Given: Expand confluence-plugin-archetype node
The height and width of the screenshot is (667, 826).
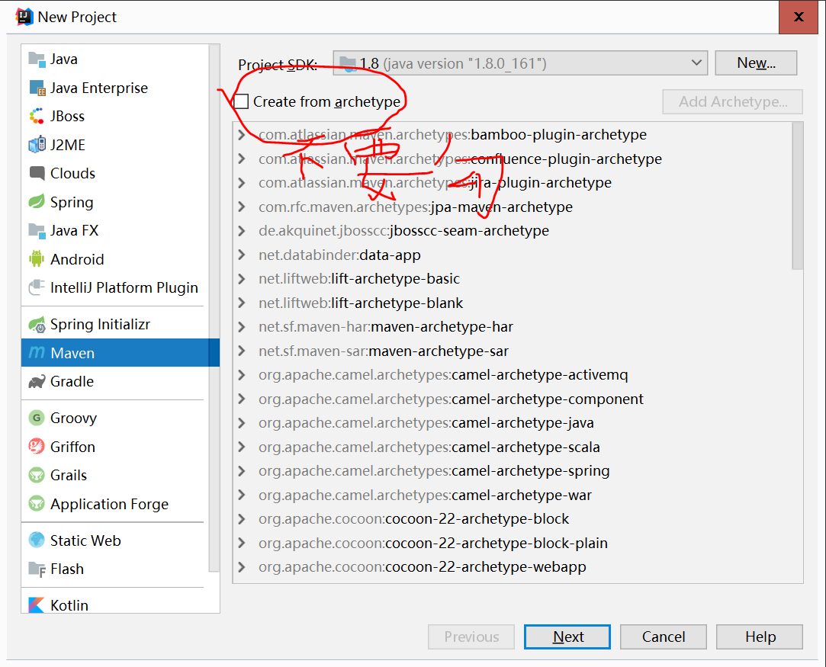Looking at the screenshot, I should tap(242, 159).
